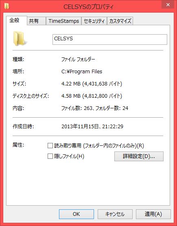Click the C:¥Program Files location text

[x=82, y=72]
